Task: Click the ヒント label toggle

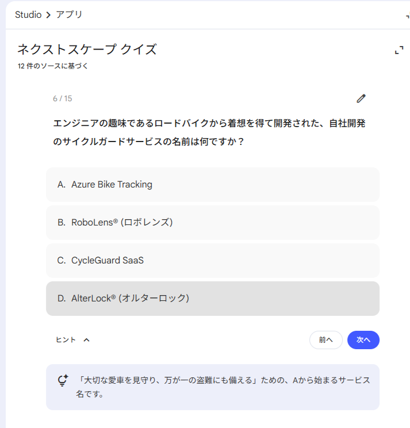Action: pos(66,340)
